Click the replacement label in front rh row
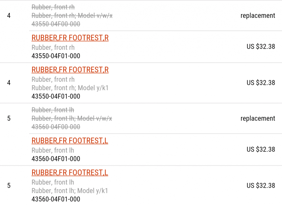The width and height of the screenshot is (282, 205). (x=258, y=16)
